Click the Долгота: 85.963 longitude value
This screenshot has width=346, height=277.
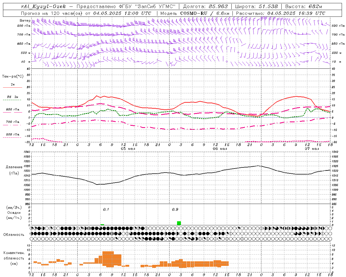(205, 6)
